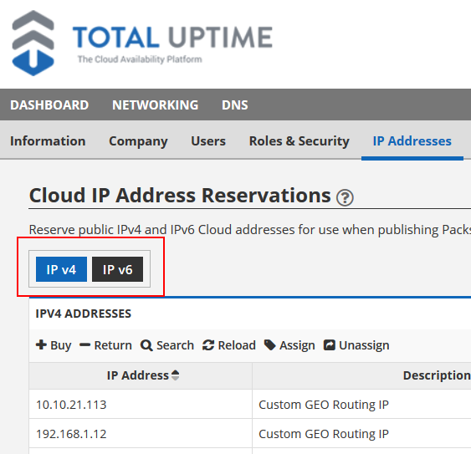The height and width of the screenshot is (454, 471).
Task: Sort by the IP Address column arrows
Action: [x=175, y=375]
